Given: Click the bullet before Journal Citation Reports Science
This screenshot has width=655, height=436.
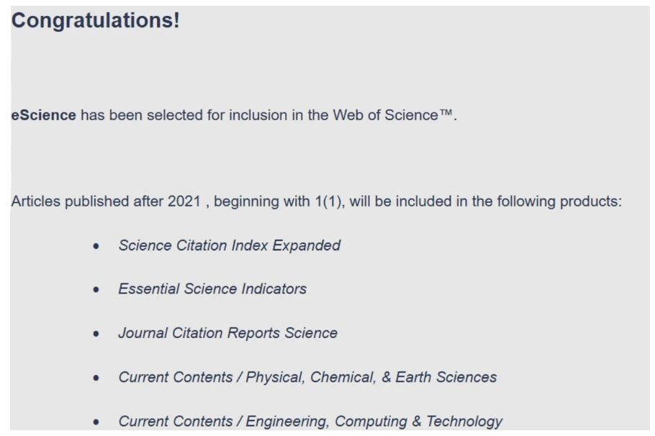Looking at the screenshot, I should pos(96,334).
